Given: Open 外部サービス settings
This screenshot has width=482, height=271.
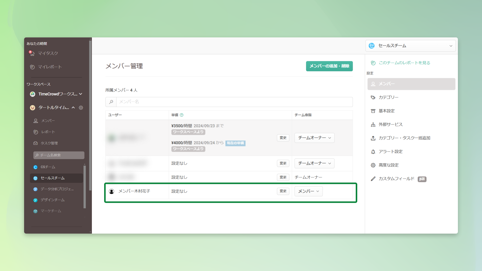Looking at the screenshot, I should point(390,124).
